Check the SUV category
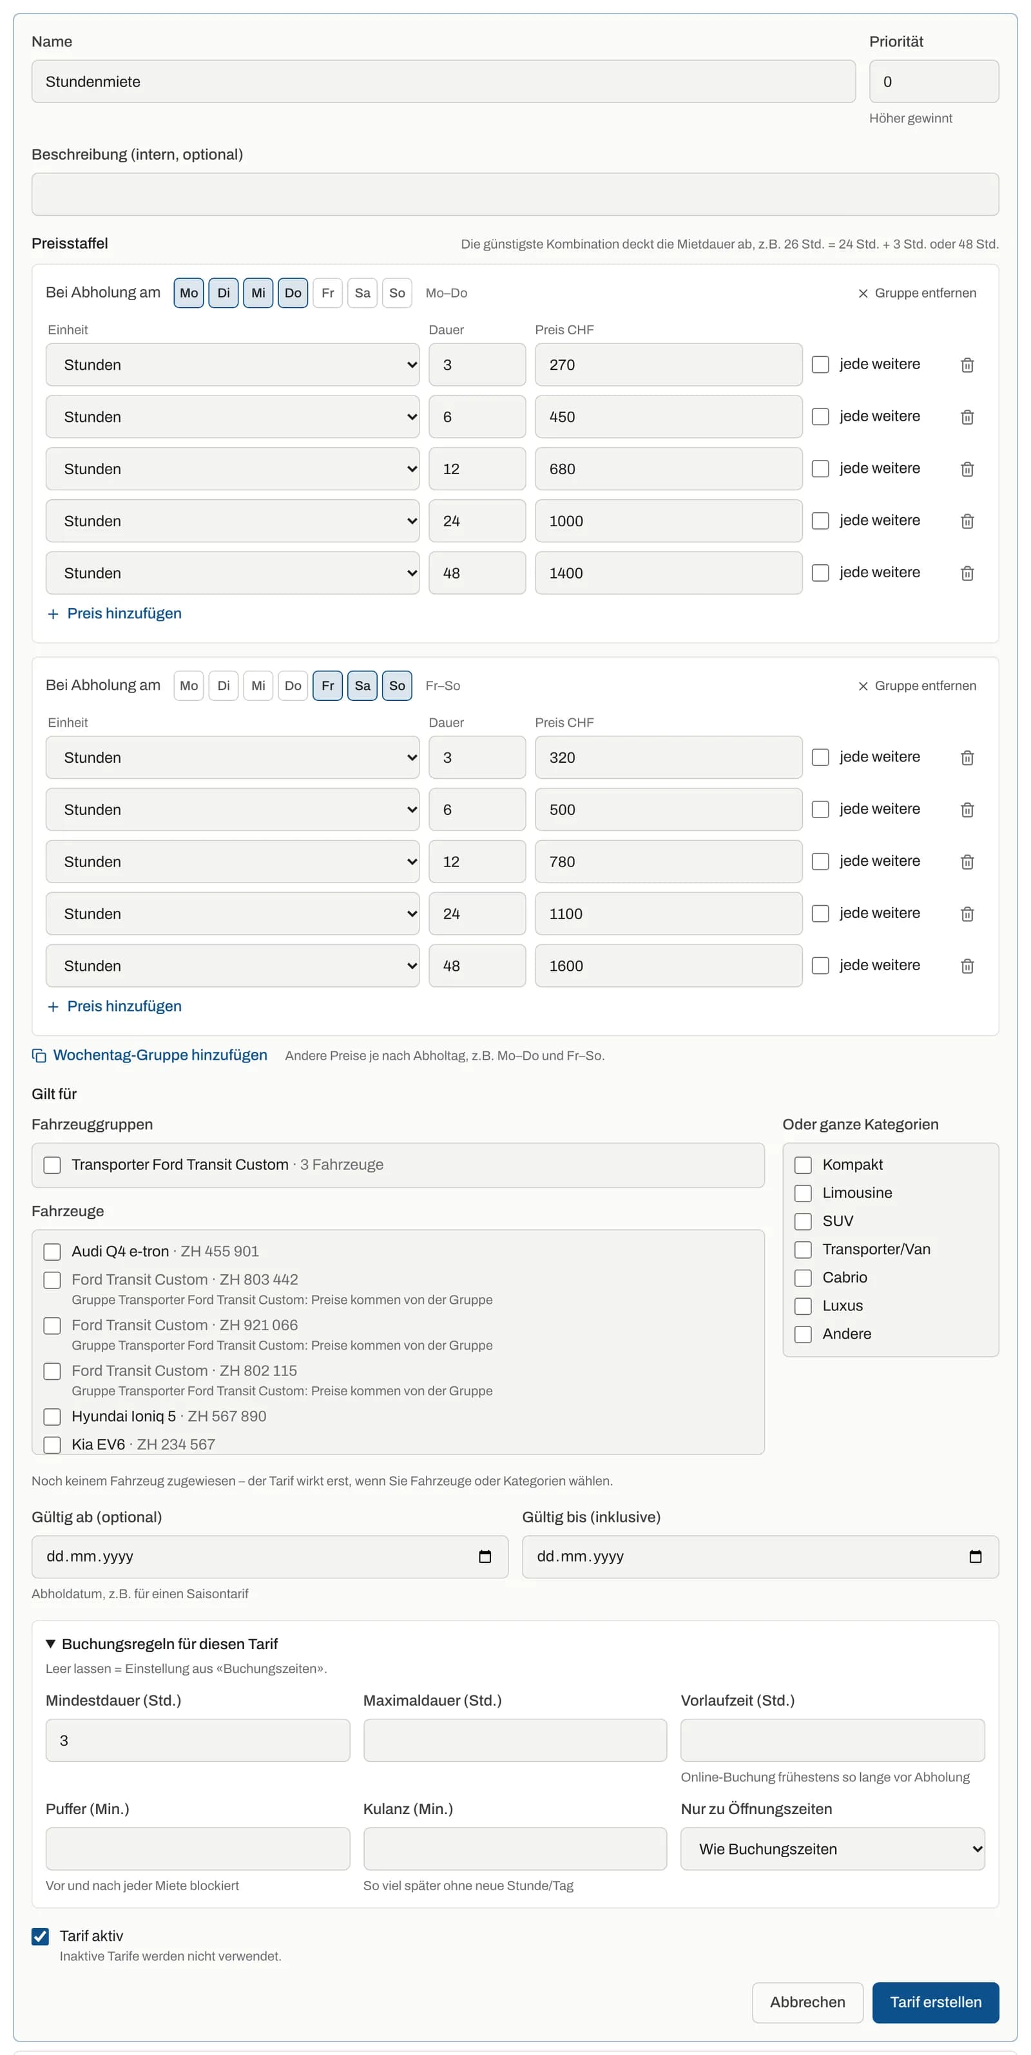The height and width of the screenshot is (2055, 1031). 803,1221
